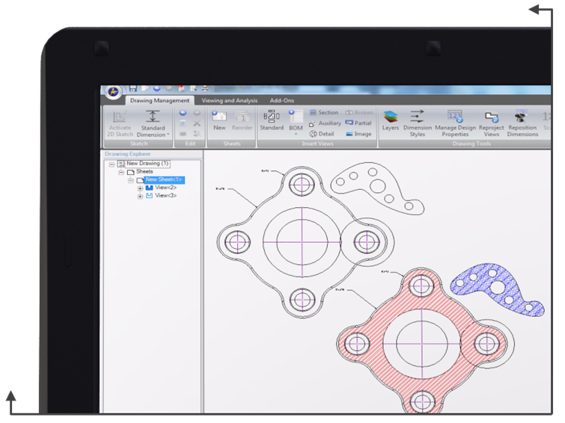Click the Drawing Explorer panel title
Viewport: 565px width, 423px height.
[x=127, y=154]
